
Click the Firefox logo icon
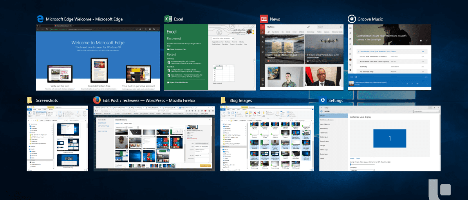click(x=97, y=100)
